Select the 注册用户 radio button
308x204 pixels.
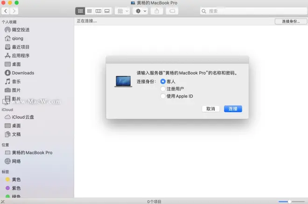tap(163, 89)
